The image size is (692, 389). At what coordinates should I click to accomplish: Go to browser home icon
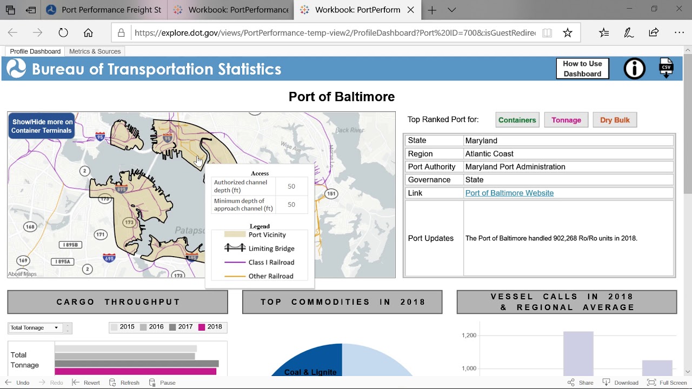pos(88,33)
